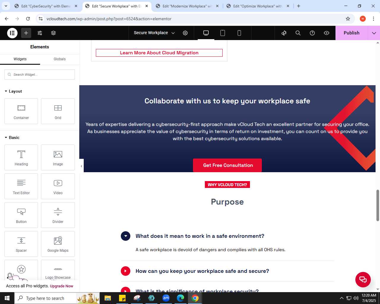
Task: Click the Publish button
Action: coord(351,33)
